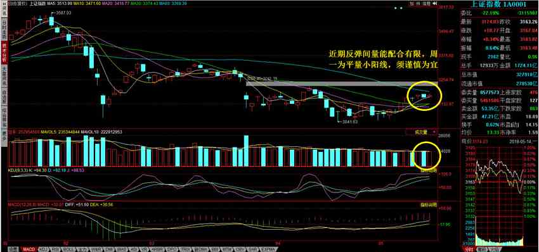This screenshot has height=252, width=539.
Task: Select the TRIX indicator tab
Action: coord(185,249)
